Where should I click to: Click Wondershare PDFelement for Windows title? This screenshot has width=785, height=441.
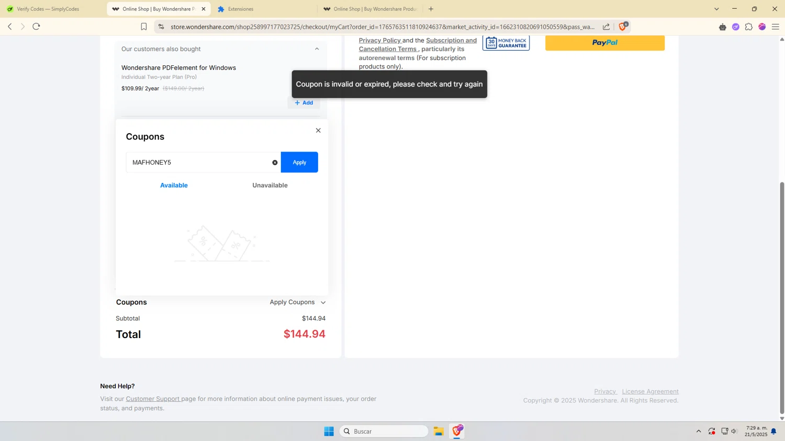(x=178, y=67)
